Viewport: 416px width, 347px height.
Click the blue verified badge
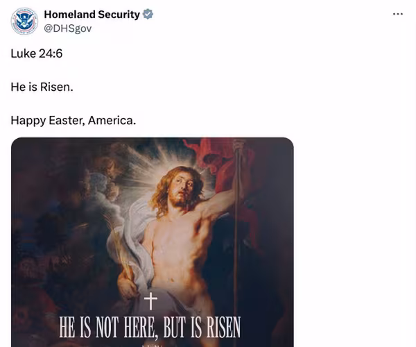[x=148, y=15]
